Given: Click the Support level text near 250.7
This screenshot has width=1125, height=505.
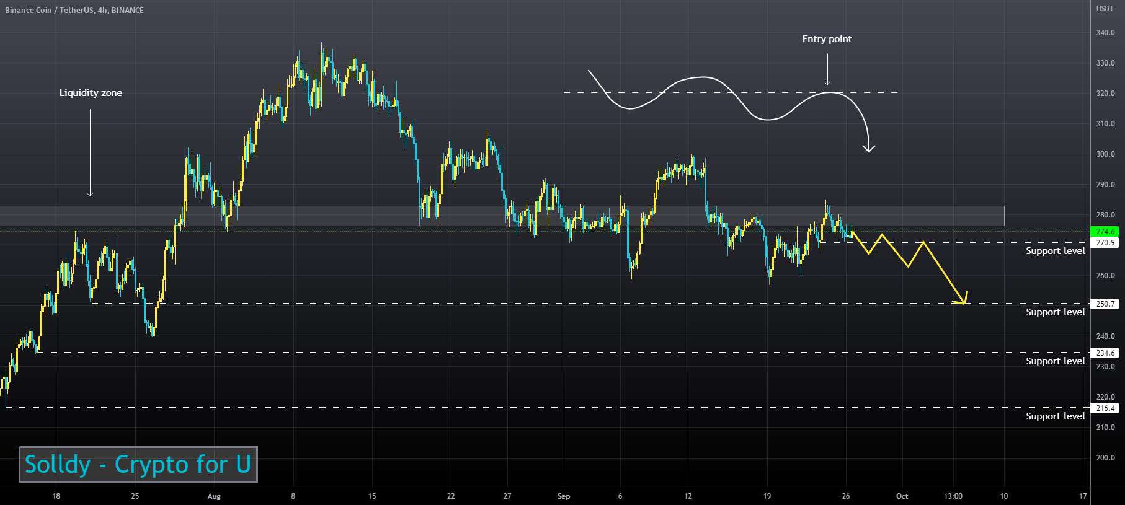Looking at the screenshot, I should (1055, 312).
